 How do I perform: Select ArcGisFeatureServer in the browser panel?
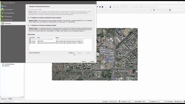coord(10,64)
